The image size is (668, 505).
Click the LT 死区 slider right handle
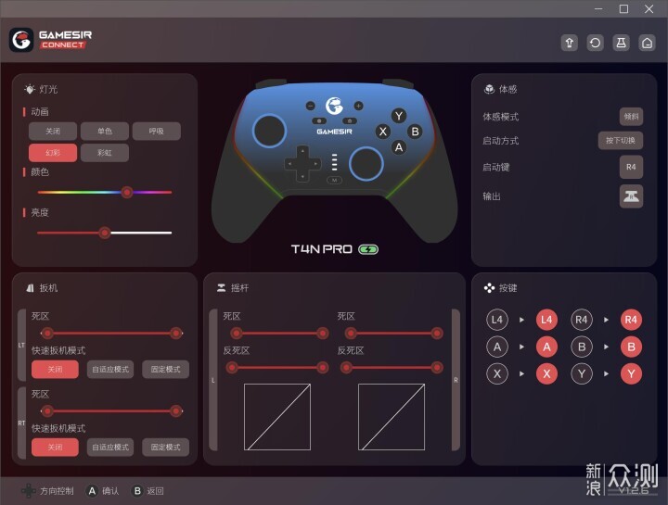click(175, 334)
